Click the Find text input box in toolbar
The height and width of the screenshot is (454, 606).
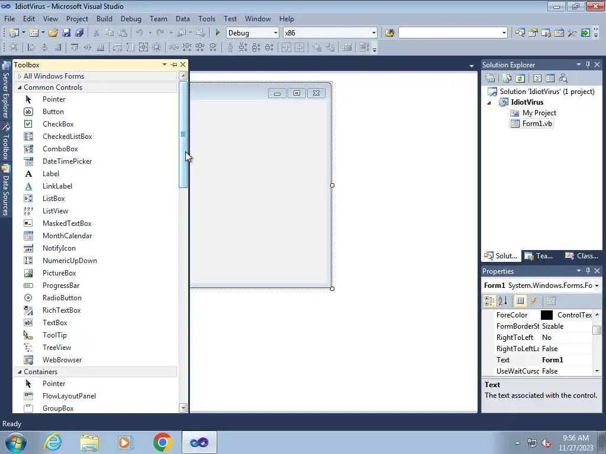coord(450,33)
